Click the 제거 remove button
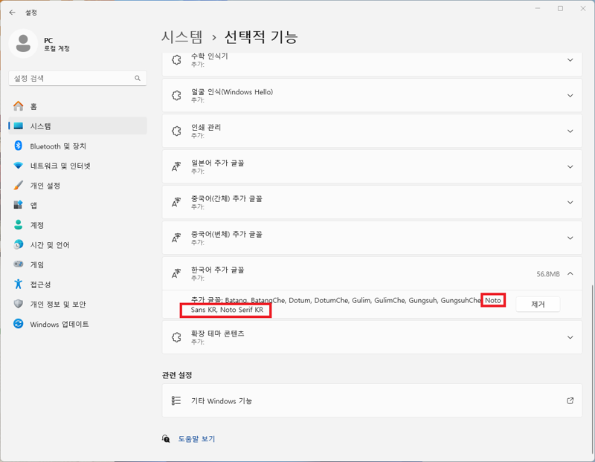 coord(538,304)
